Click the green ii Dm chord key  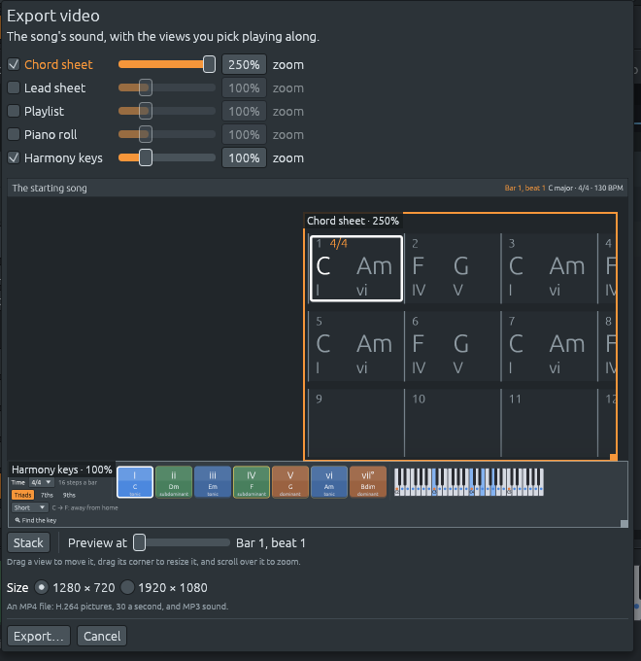pos(174,482)
